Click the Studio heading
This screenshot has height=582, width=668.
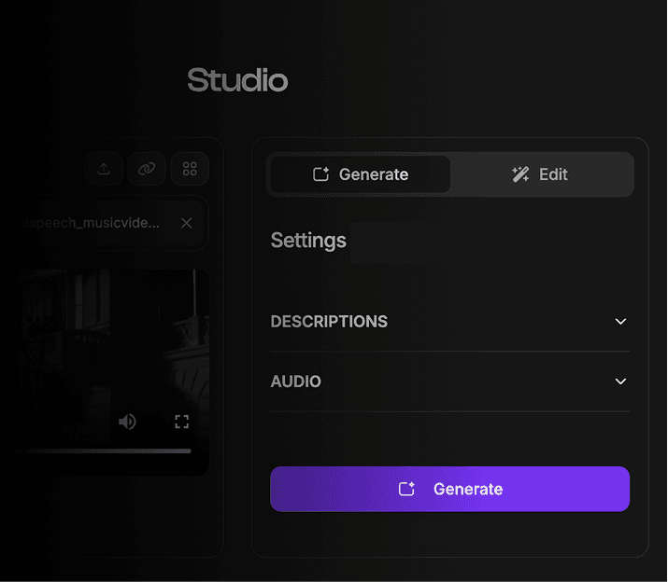pyautogui.click(x=237, y=80)
